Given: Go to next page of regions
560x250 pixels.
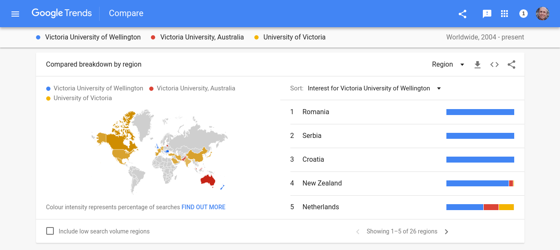Looking at the screenshot, I should point(446,232).
